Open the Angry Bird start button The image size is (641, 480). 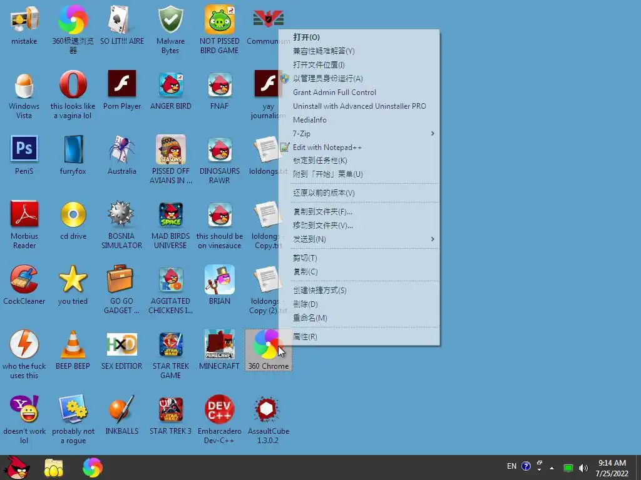point(16,467)
